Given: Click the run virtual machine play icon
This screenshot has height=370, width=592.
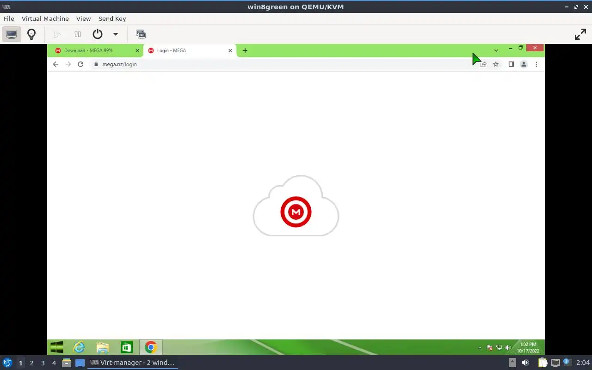Looking at the screenshot, I should [x=57, y=34].
